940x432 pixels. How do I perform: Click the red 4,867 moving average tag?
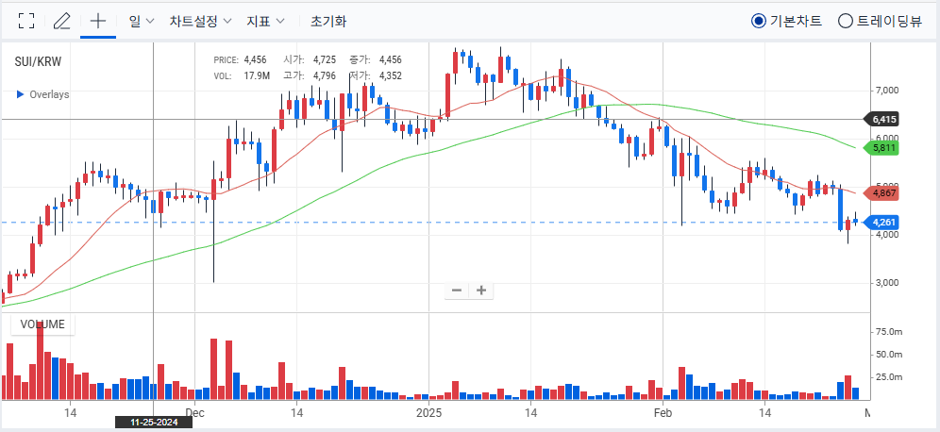point(881,193)
